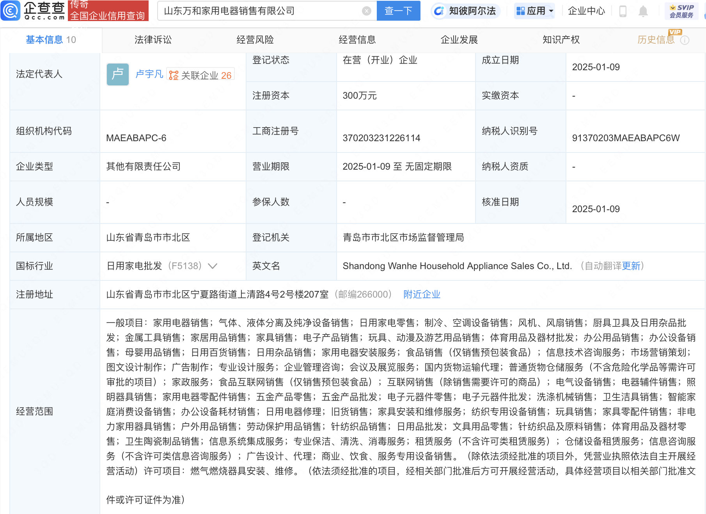Collapse the VIP 历史信息 section
This screenshot has width=706, height=514.
pyautogui.click(x=656, y=39)
